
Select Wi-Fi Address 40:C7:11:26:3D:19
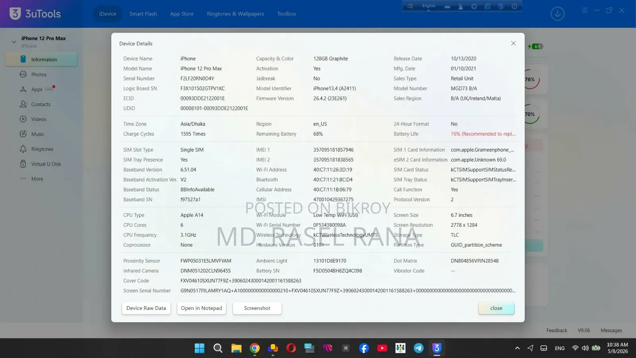click(x=333, y=170)
